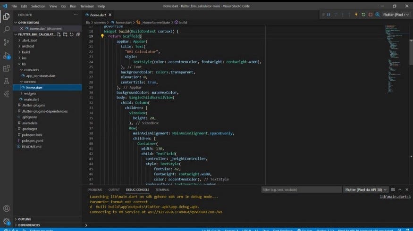Image resolution: width=413 pixels, height=231 pixels.
Task: Open the Go menu
Action: tap(63, 6)
